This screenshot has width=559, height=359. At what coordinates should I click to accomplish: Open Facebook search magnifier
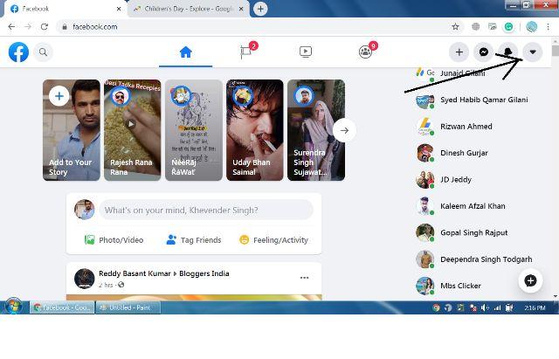click(x=43, y=52)
